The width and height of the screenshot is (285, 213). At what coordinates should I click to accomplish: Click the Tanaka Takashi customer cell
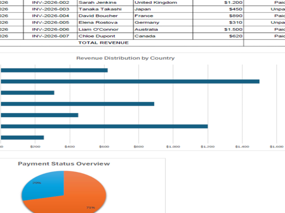(x=105, y=9)
